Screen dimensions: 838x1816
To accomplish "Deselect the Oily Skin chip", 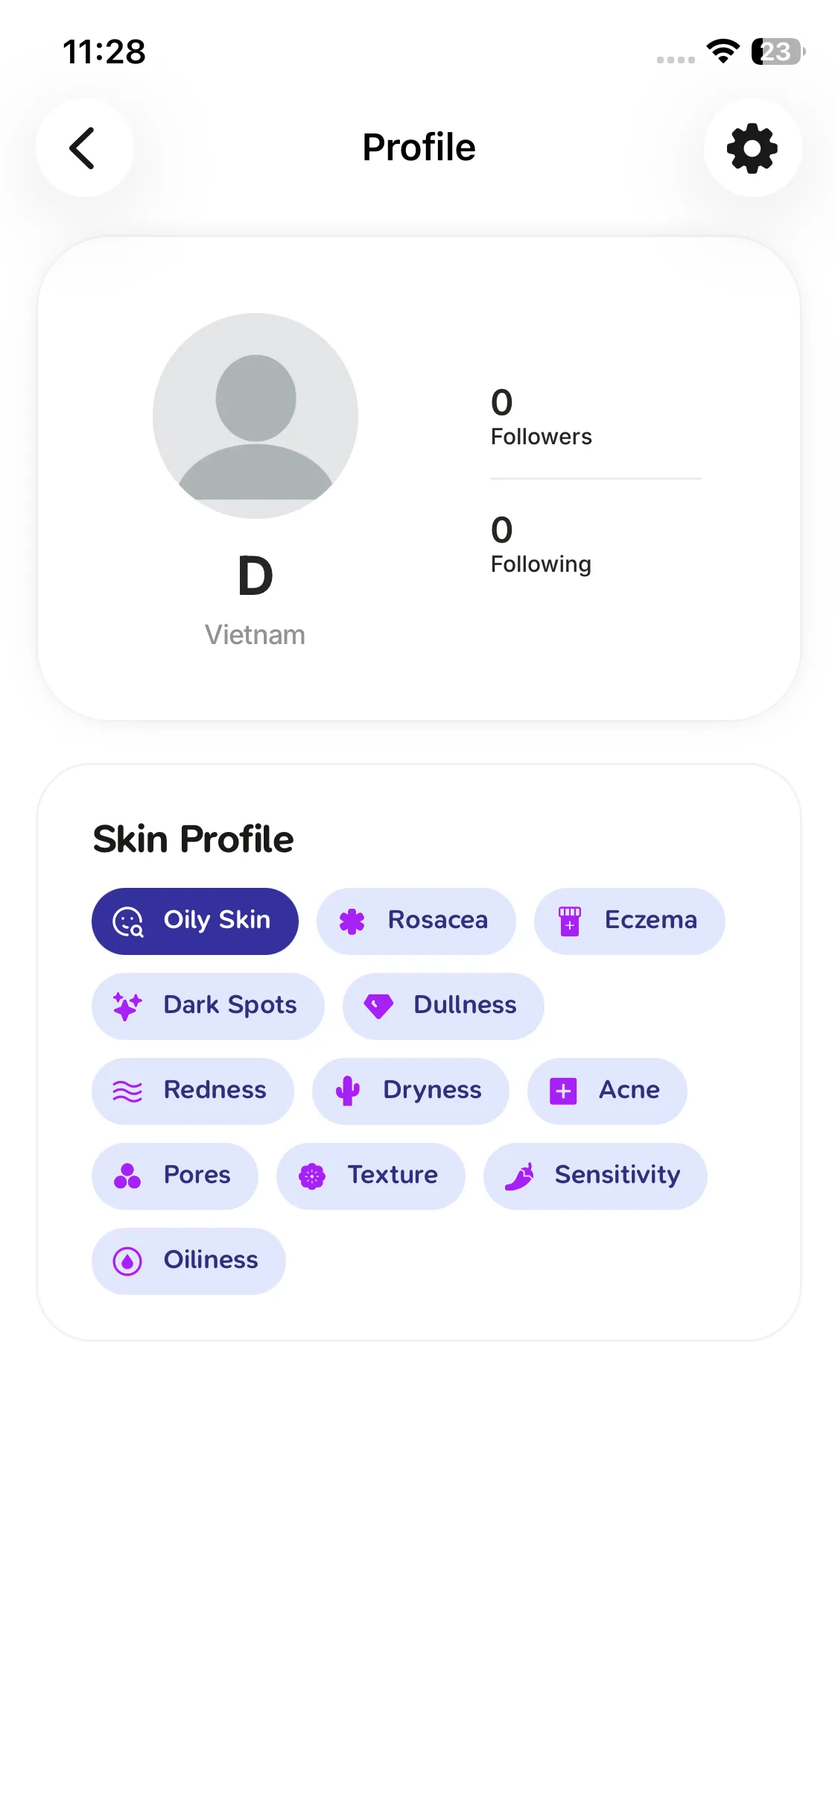I will point(195,921).
